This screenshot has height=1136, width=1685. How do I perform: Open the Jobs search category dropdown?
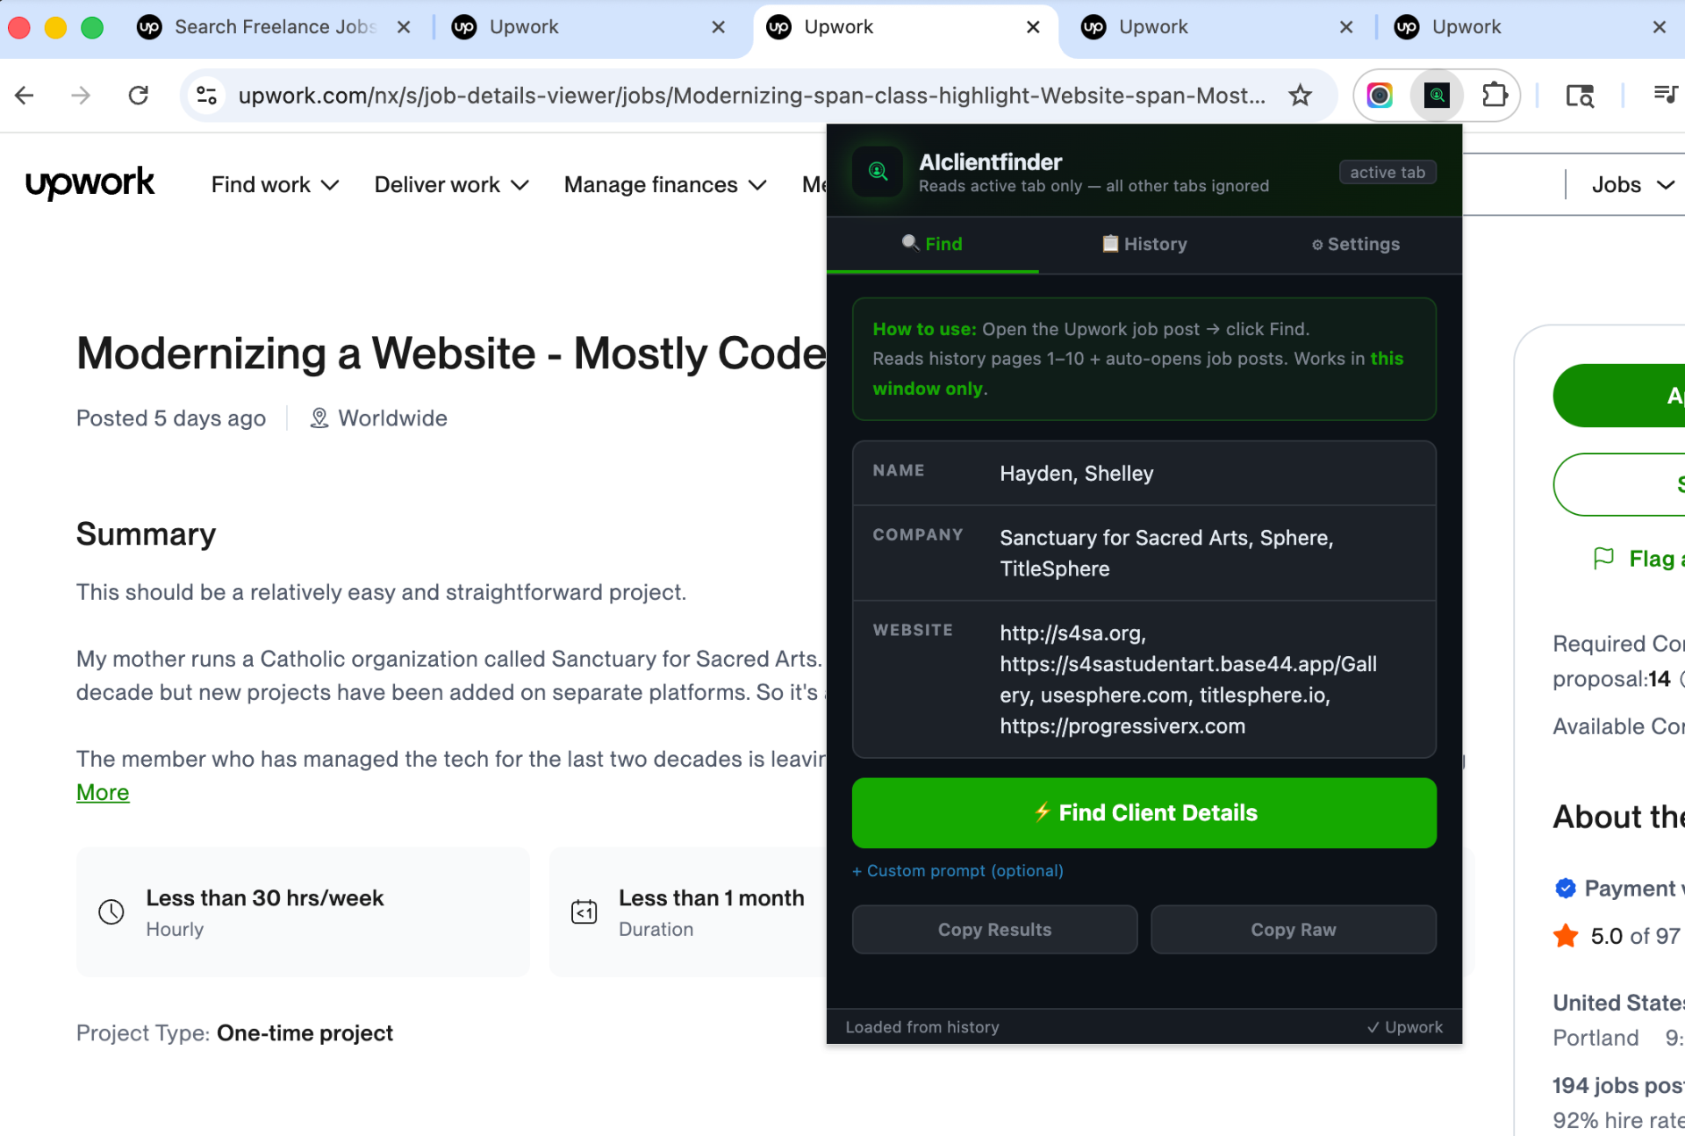tap(1632, 184)
